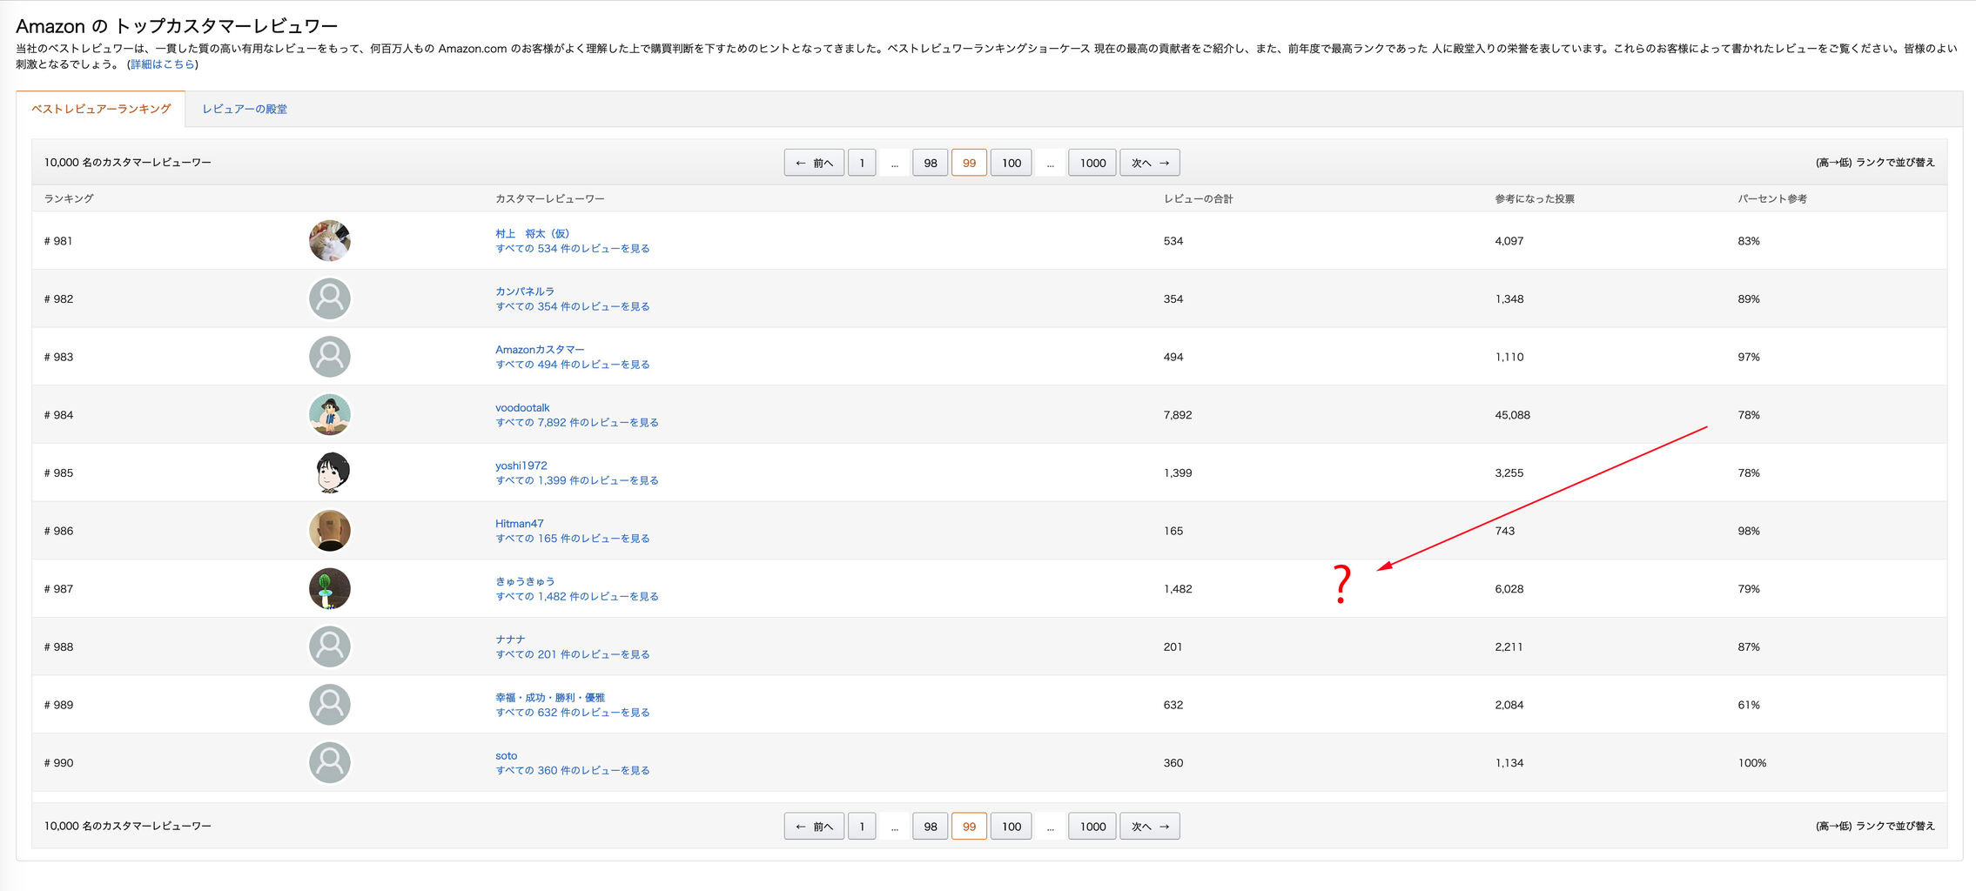View すべての 1,482 件のレビューを見る link
The image size is (1976, 891).
tap(577, 597)
